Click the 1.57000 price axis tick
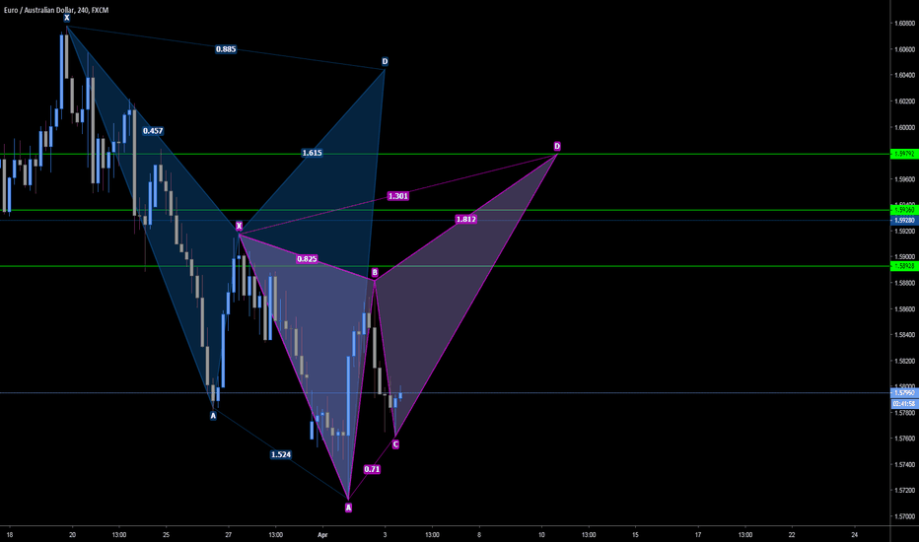Viewport: 919px width, 542px height. (904, 516)
